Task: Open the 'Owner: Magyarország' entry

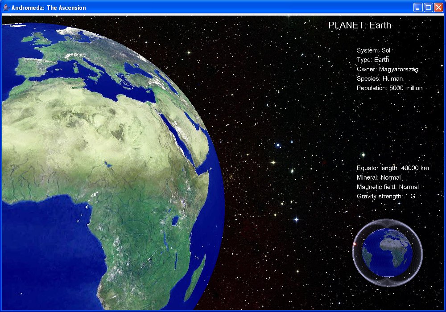Action: pos(387,69)
